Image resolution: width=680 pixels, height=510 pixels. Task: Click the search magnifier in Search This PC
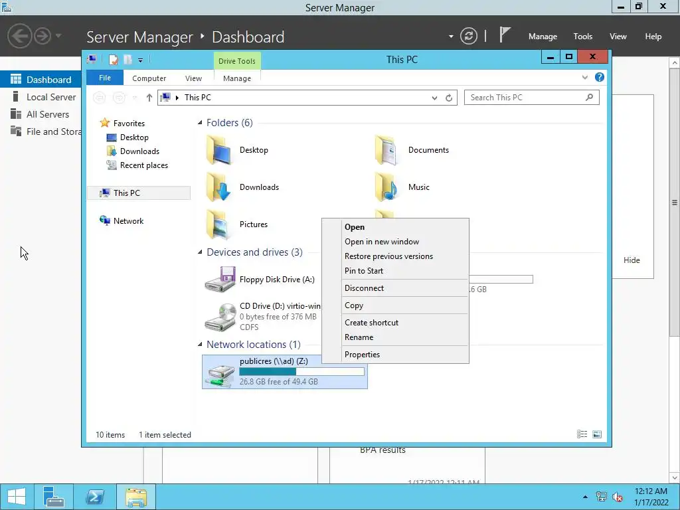click(x=589, y=98)
